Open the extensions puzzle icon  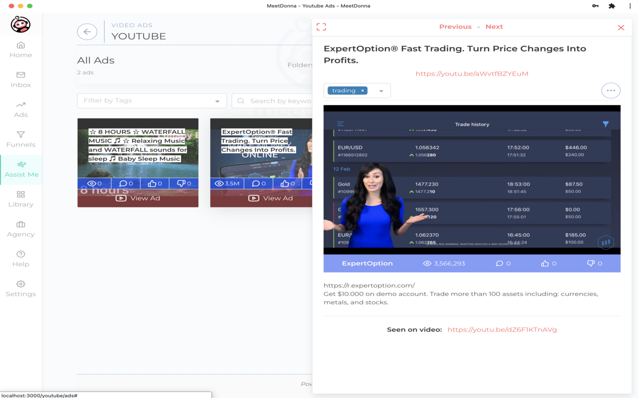pyautogui.click(x=612, y=6)
